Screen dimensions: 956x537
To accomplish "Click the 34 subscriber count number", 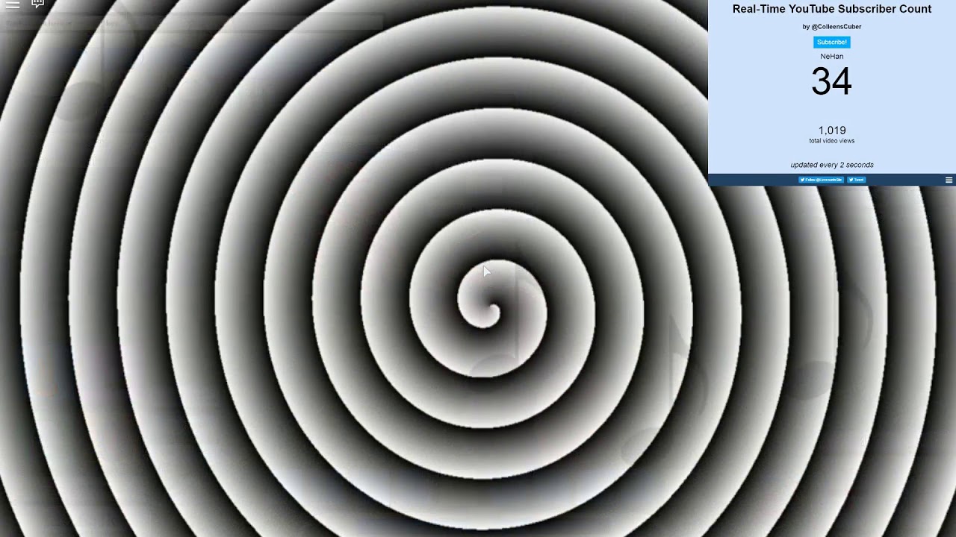I will pyautogui.click(x=831, y=81).
